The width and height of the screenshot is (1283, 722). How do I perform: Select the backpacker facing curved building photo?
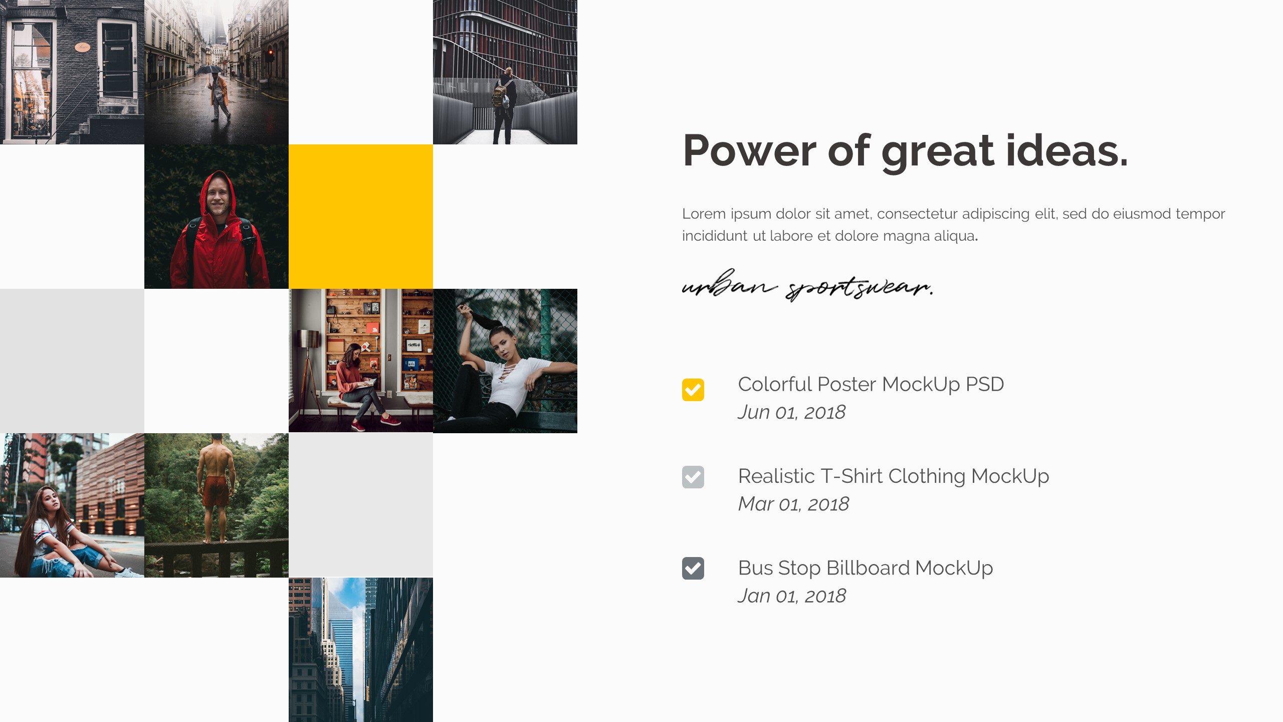click(505, 72)
